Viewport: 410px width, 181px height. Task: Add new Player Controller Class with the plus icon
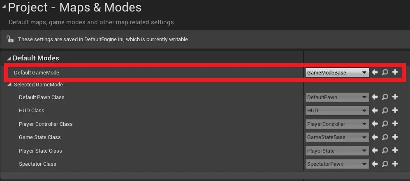[x=395, y=123]
